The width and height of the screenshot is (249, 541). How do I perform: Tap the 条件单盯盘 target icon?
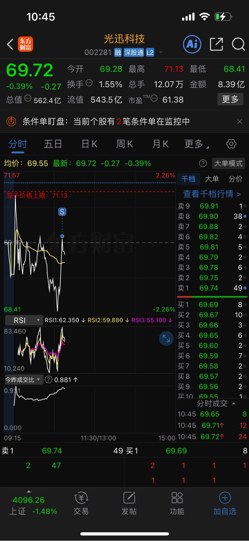11,122
